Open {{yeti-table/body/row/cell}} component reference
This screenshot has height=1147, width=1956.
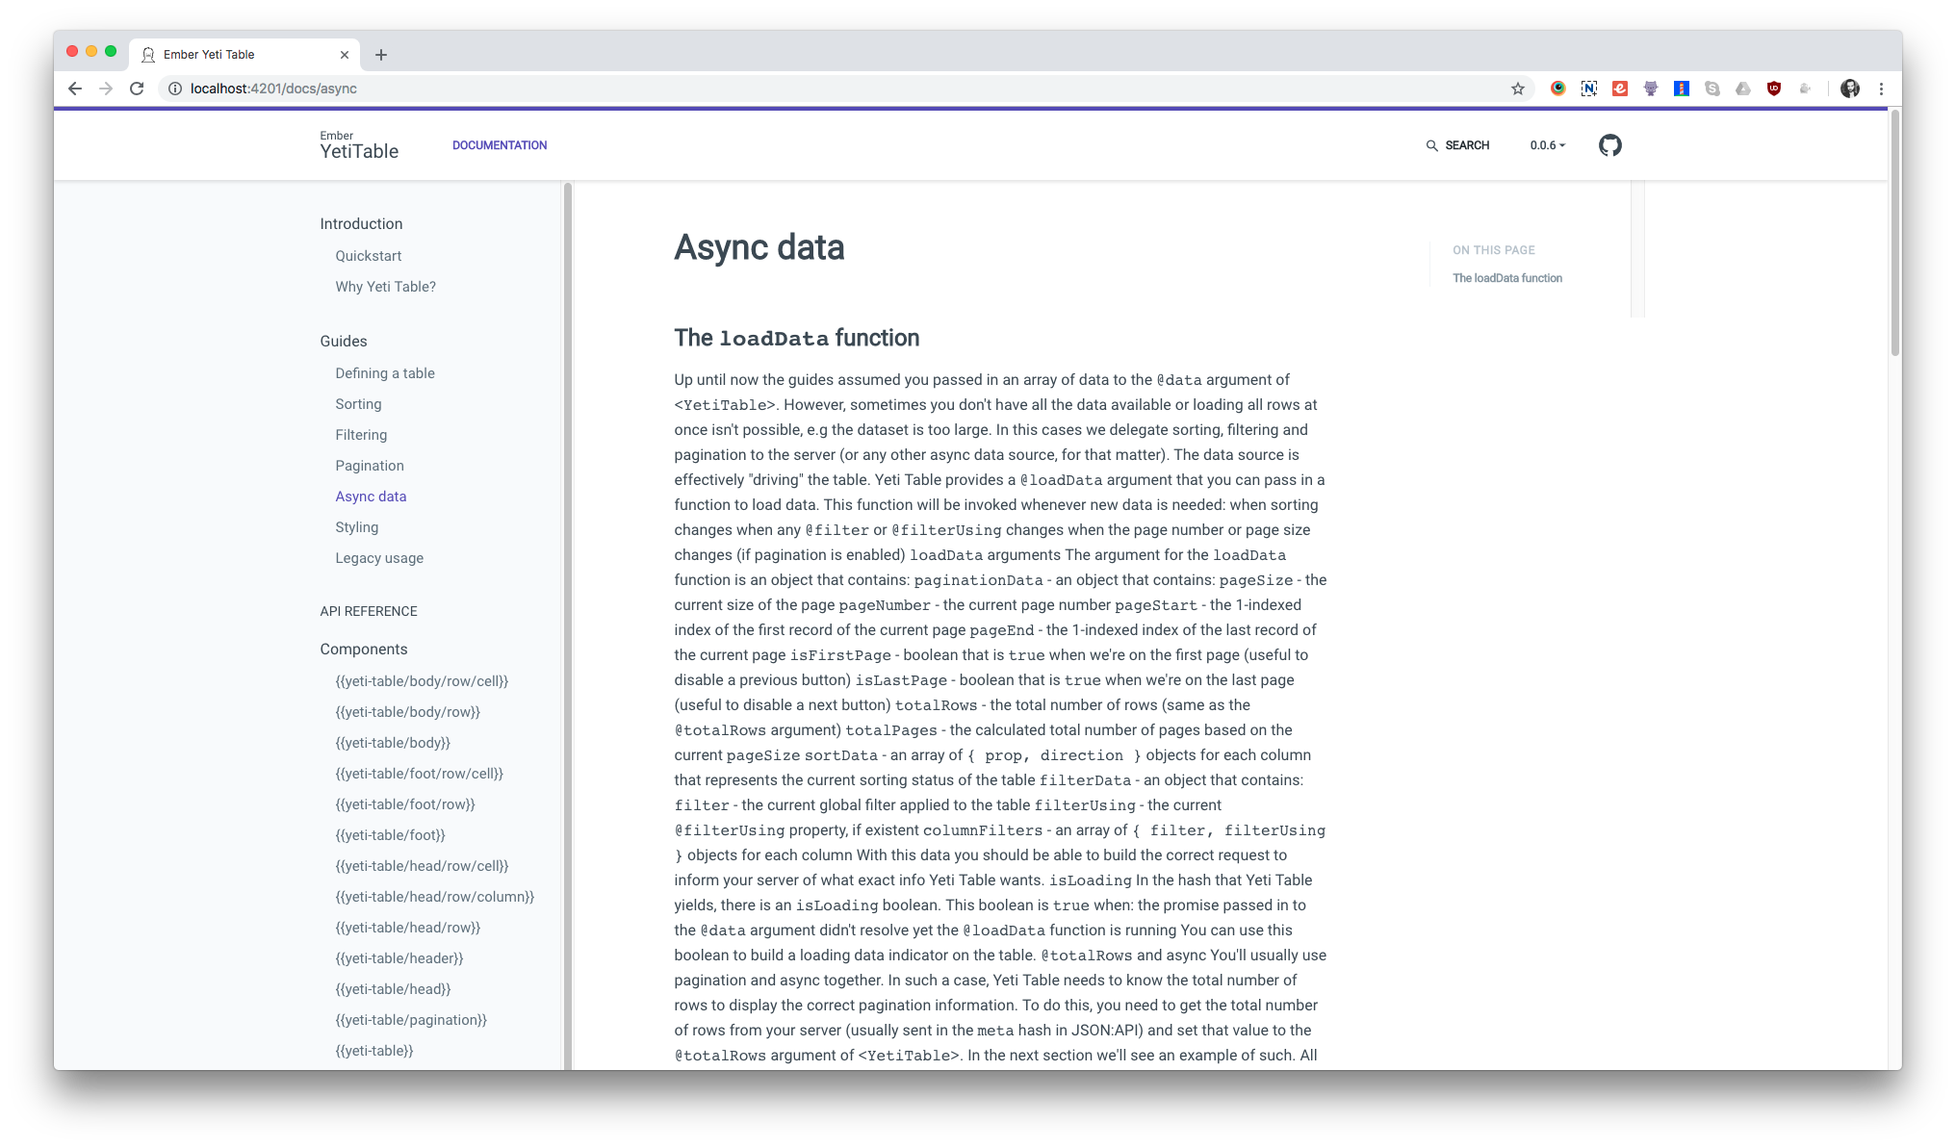[x=422, y=681]
